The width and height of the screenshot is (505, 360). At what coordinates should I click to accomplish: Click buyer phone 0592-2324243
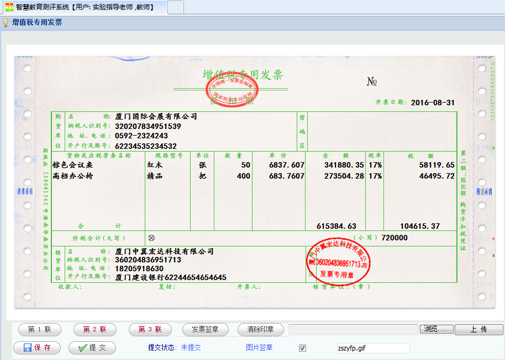click(141, 136)
